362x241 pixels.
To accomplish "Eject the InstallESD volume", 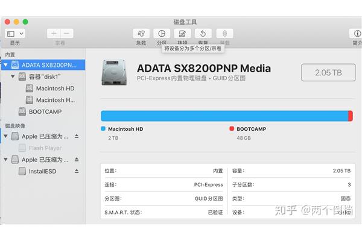I will coord(77,171).
